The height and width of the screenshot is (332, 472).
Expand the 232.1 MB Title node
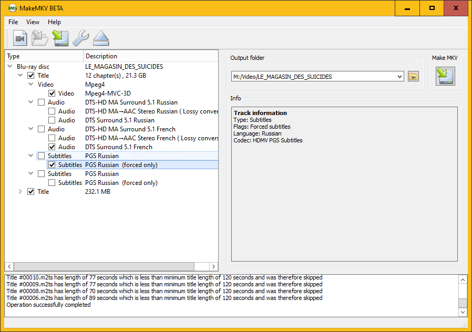[20, 192]
